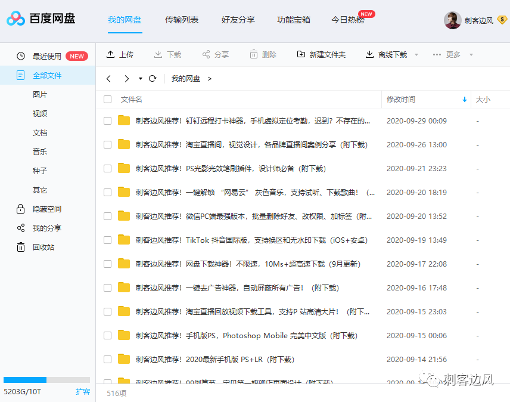Check the 网易云 灰色音乐 folder checkbox
Image resolution: width=510 pixels, height=402 pixels.
pyautogui.click(x=108, y=193)
